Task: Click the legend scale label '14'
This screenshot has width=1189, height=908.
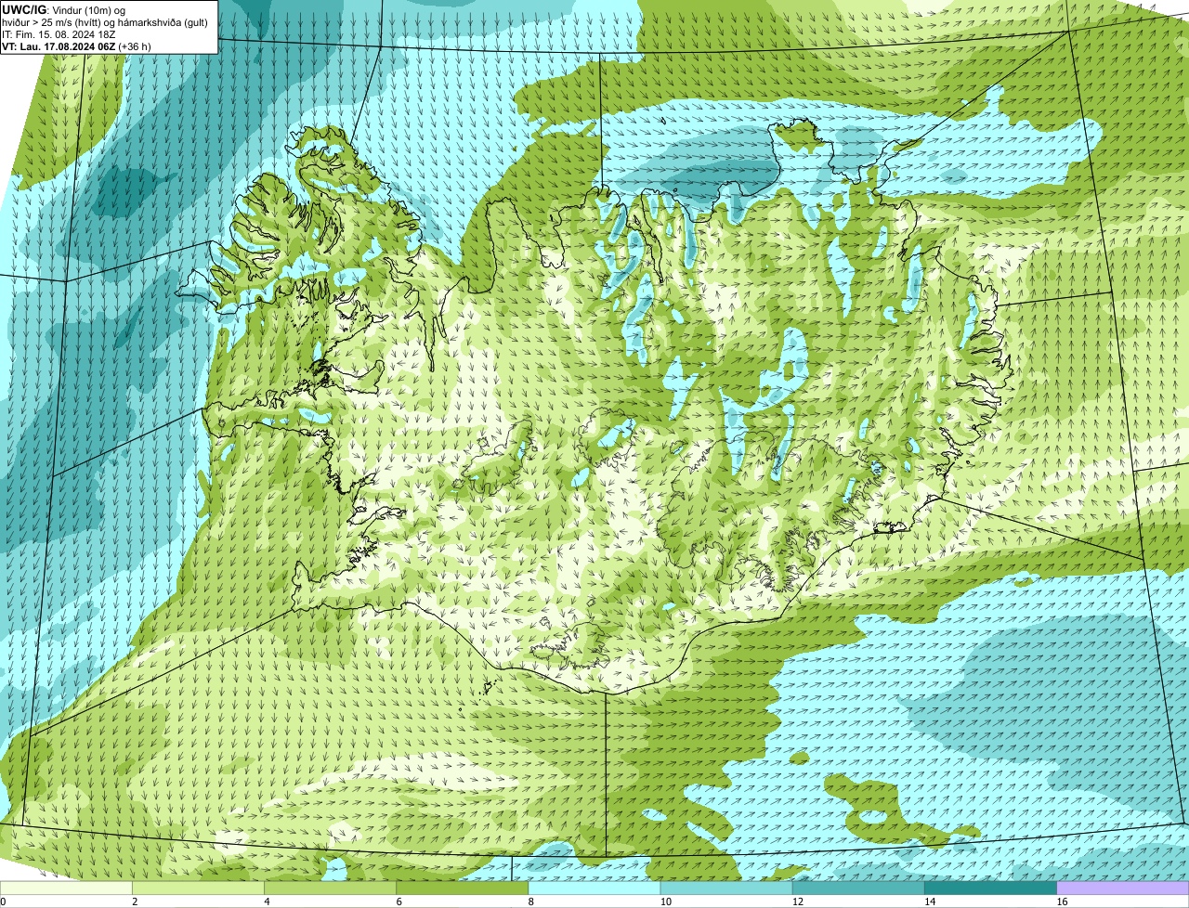Action: [930, 902]
